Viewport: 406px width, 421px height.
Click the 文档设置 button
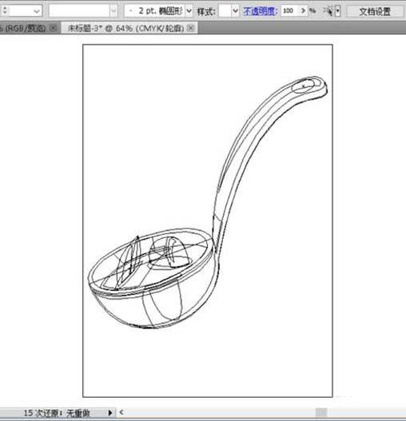coord(375,11)
